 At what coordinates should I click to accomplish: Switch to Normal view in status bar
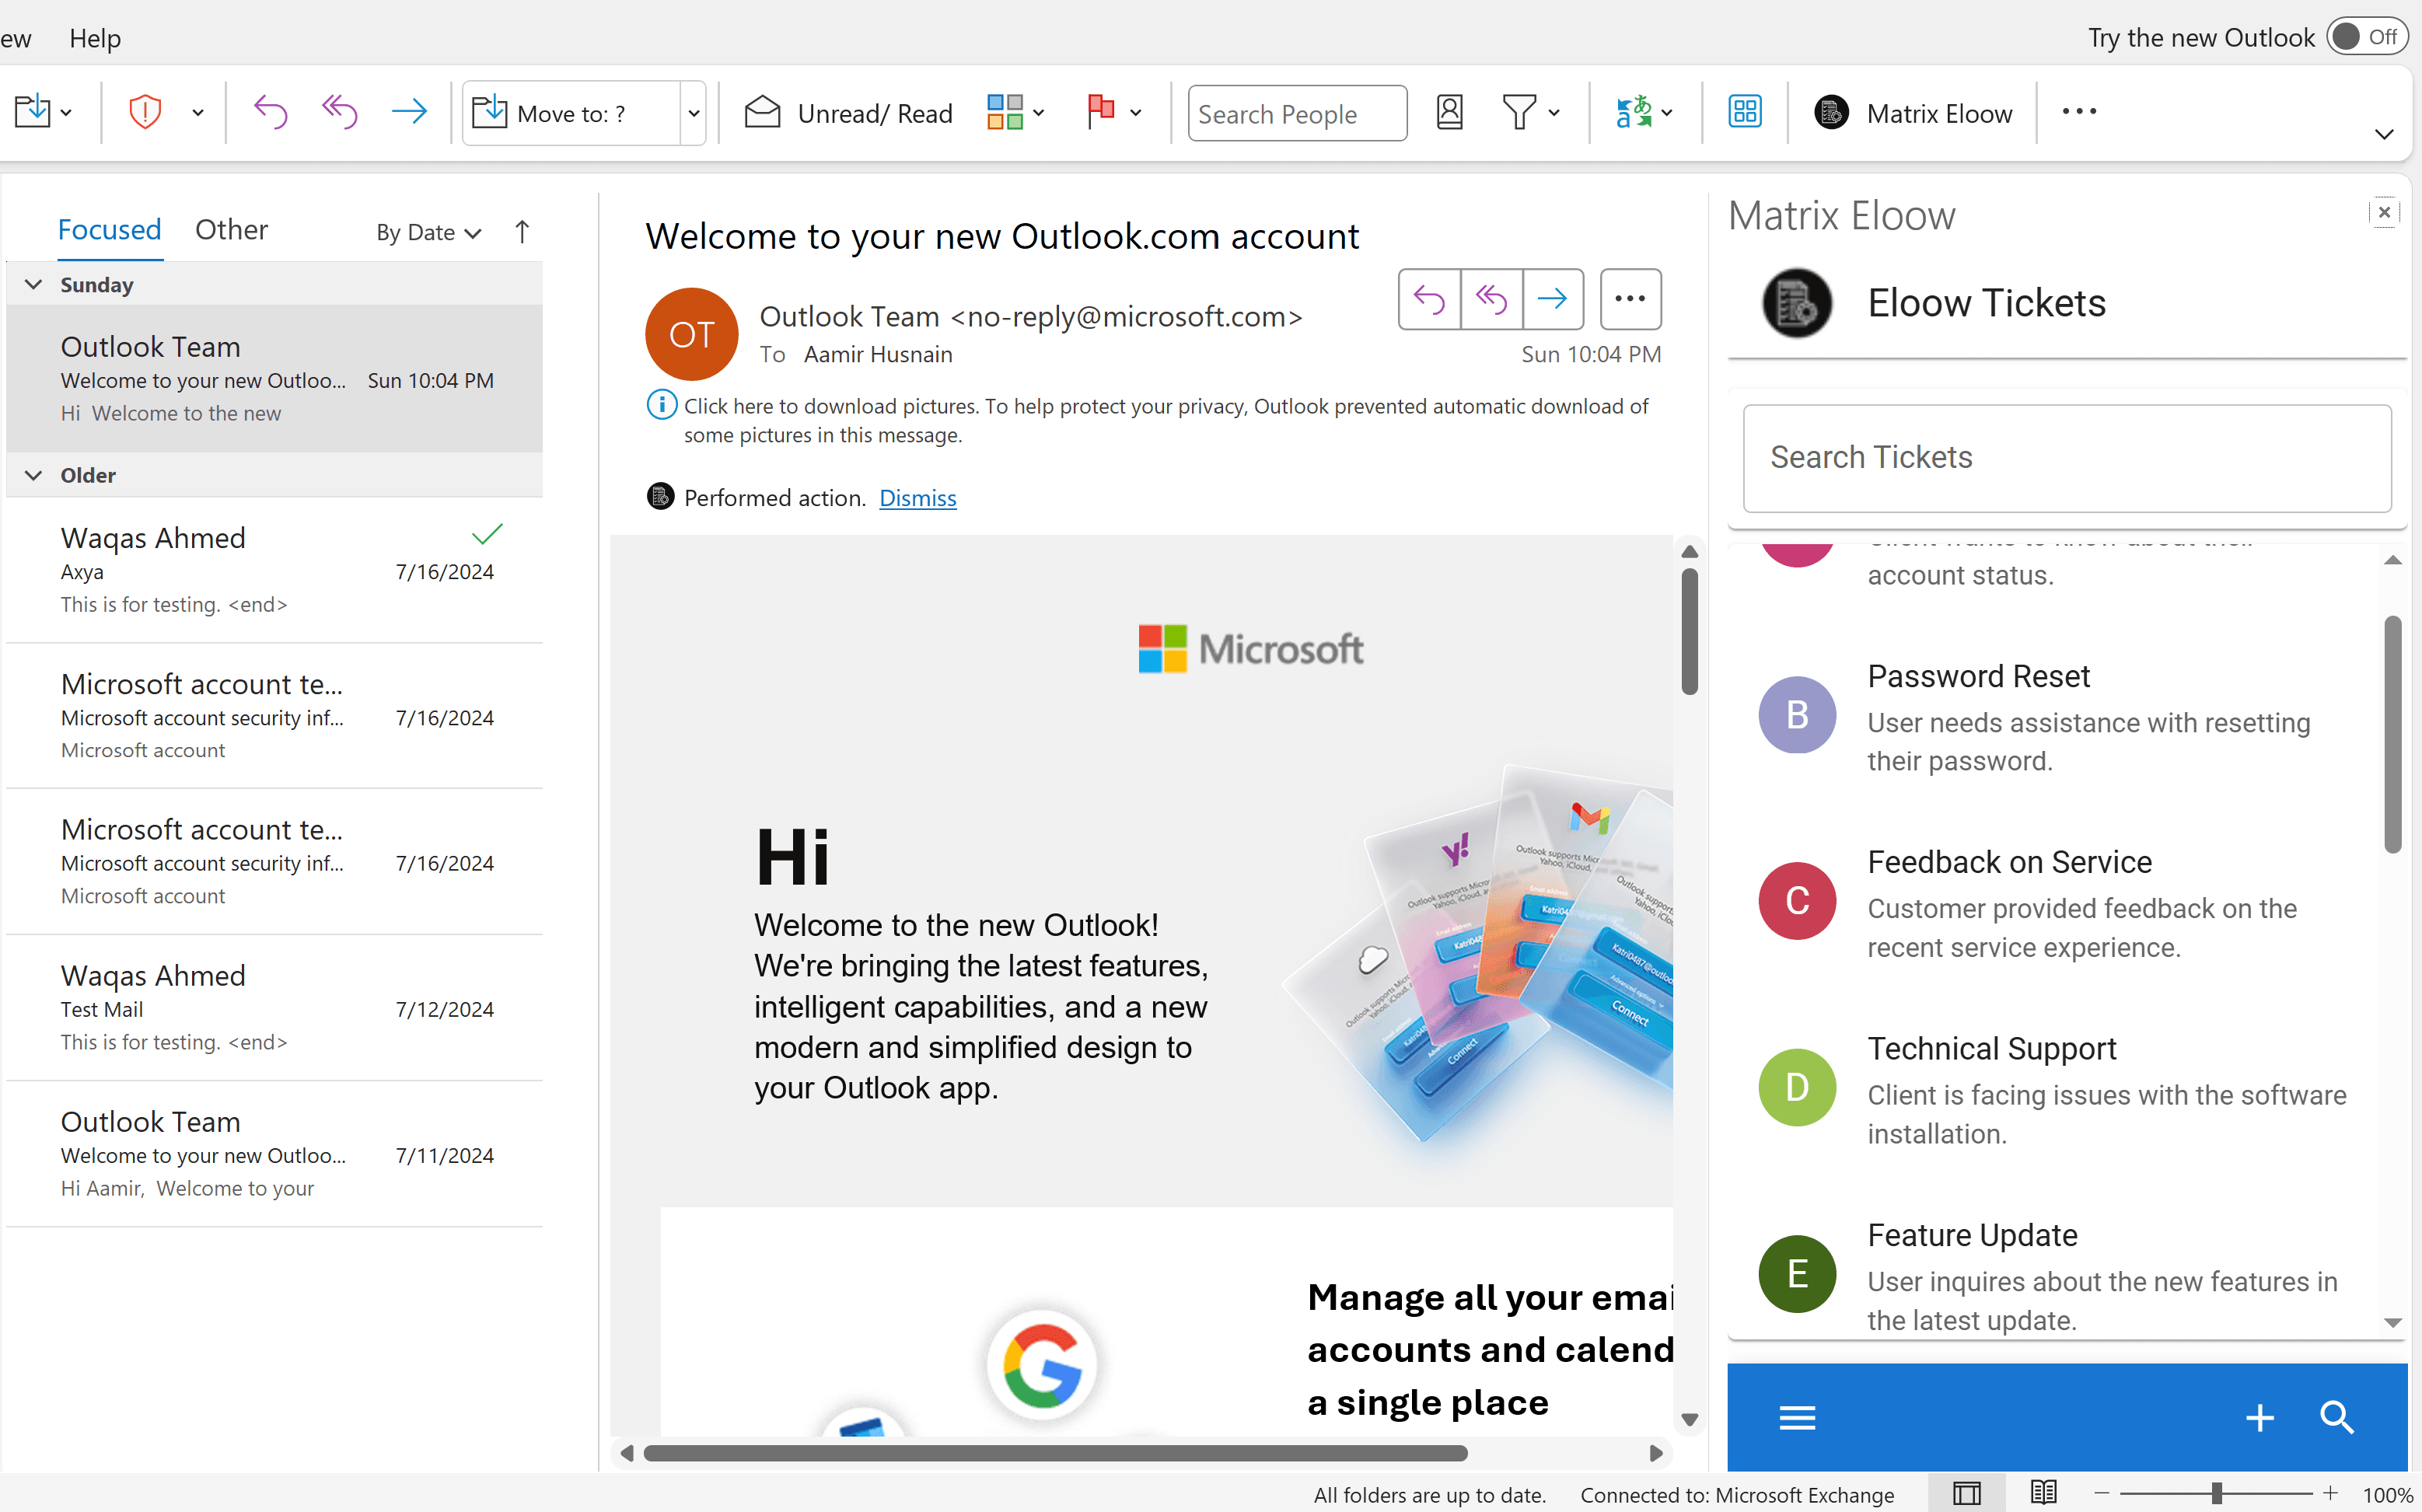pyautogui.click(x=1966, y=1494)
